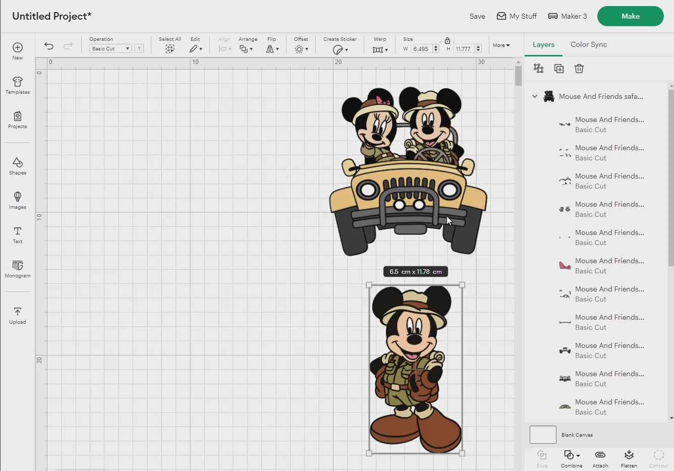Click the Redo arrow

click(68, 46)
